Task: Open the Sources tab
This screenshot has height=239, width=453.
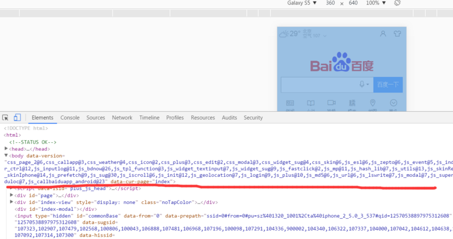Action: tap(96, 118)
